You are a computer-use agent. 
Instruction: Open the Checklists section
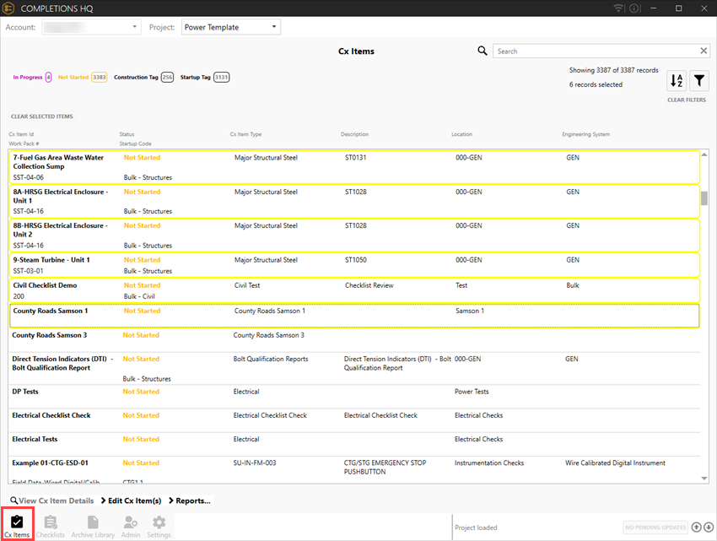[51, 526]
